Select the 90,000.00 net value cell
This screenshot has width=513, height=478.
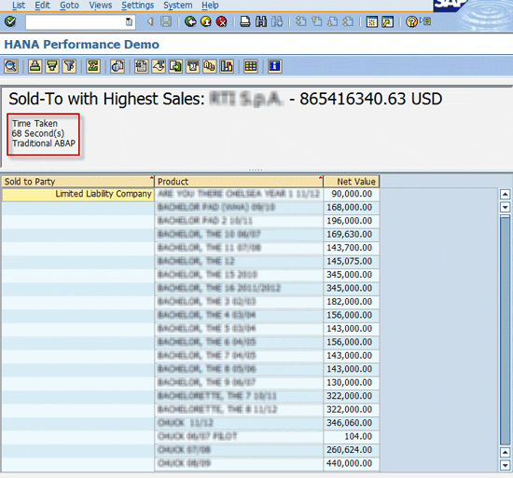tap(352, 194)
